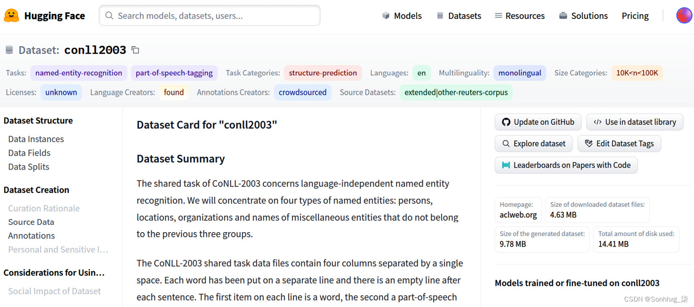
Task: Click the search magnifier icon
Action: [x=109, y=16]
